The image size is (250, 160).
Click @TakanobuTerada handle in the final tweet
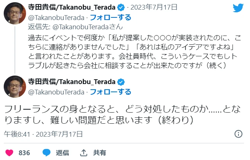pyautogui.click(x=55, y=92)
